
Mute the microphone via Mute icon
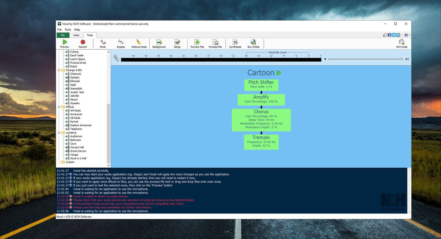pyautogui.click(x=103, y=44)
